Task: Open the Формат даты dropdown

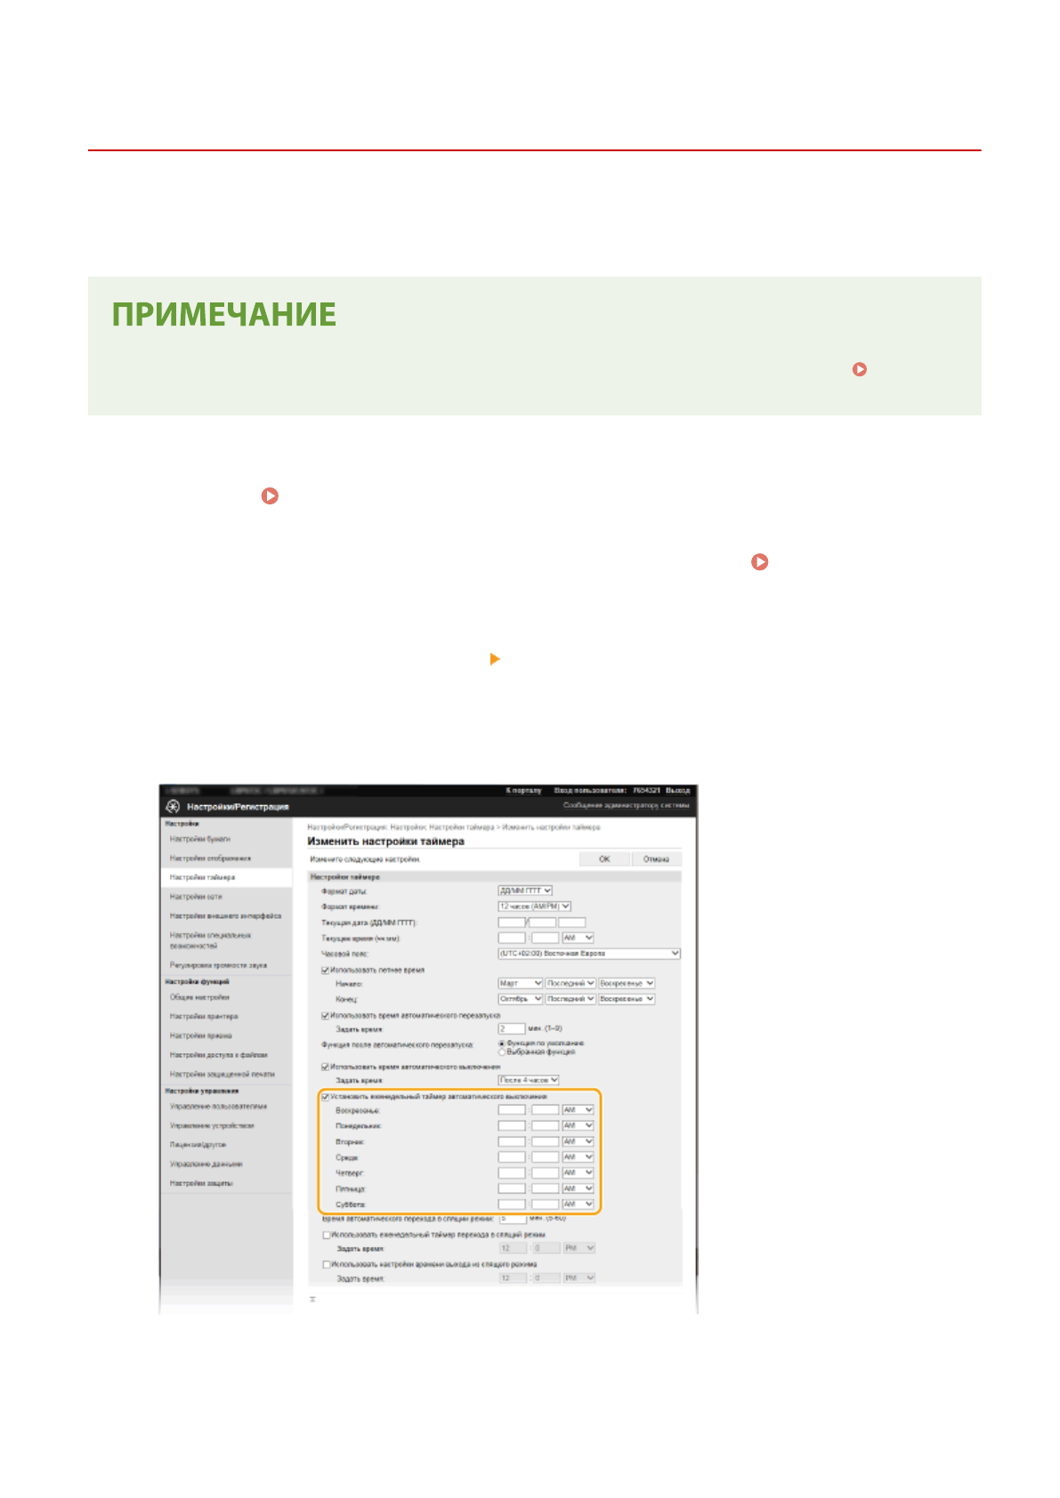Action: tap(525, 890)
